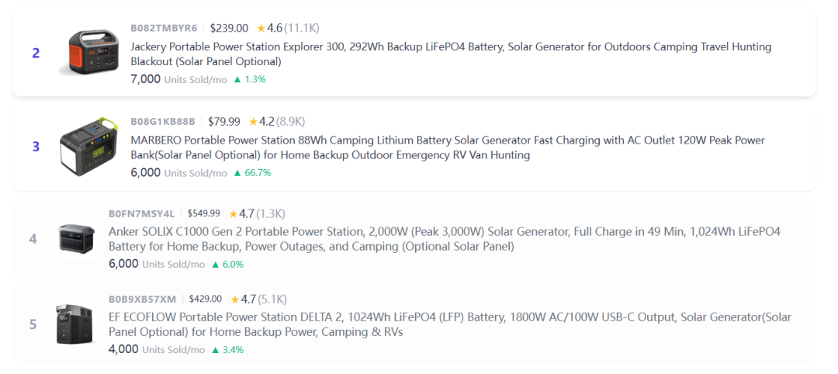
Task: Click the Anker SOLIX C1000 product thumbnail
Action: point(77,238)
